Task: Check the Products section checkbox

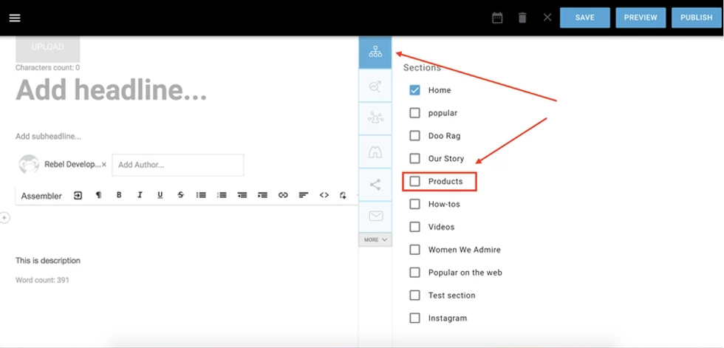Action: pyautogui.click(x=414, y=181)
